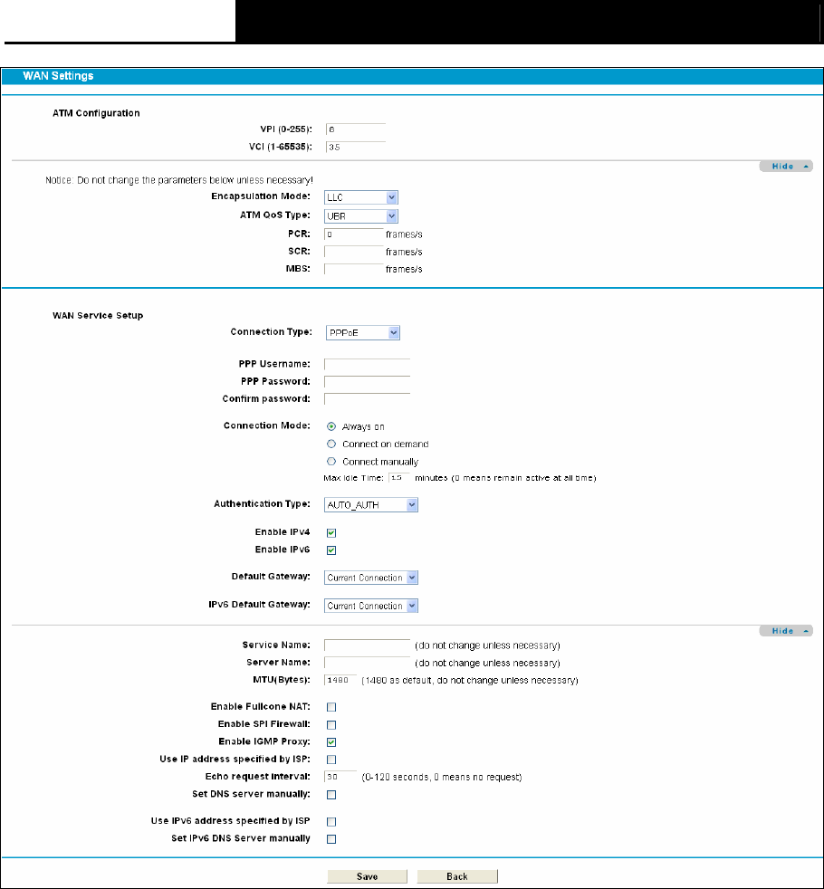Open the IPv6 Default Gateway dropdown

tap(371, 606)
